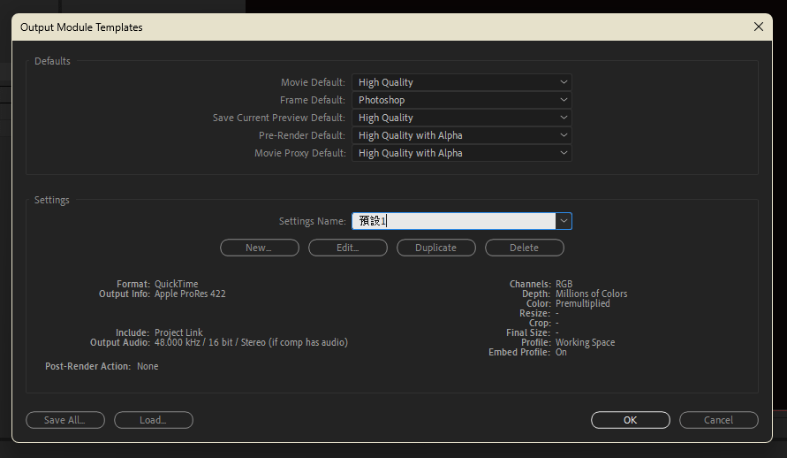
Task: Delete the selected template
Action: tap(524, 248)
